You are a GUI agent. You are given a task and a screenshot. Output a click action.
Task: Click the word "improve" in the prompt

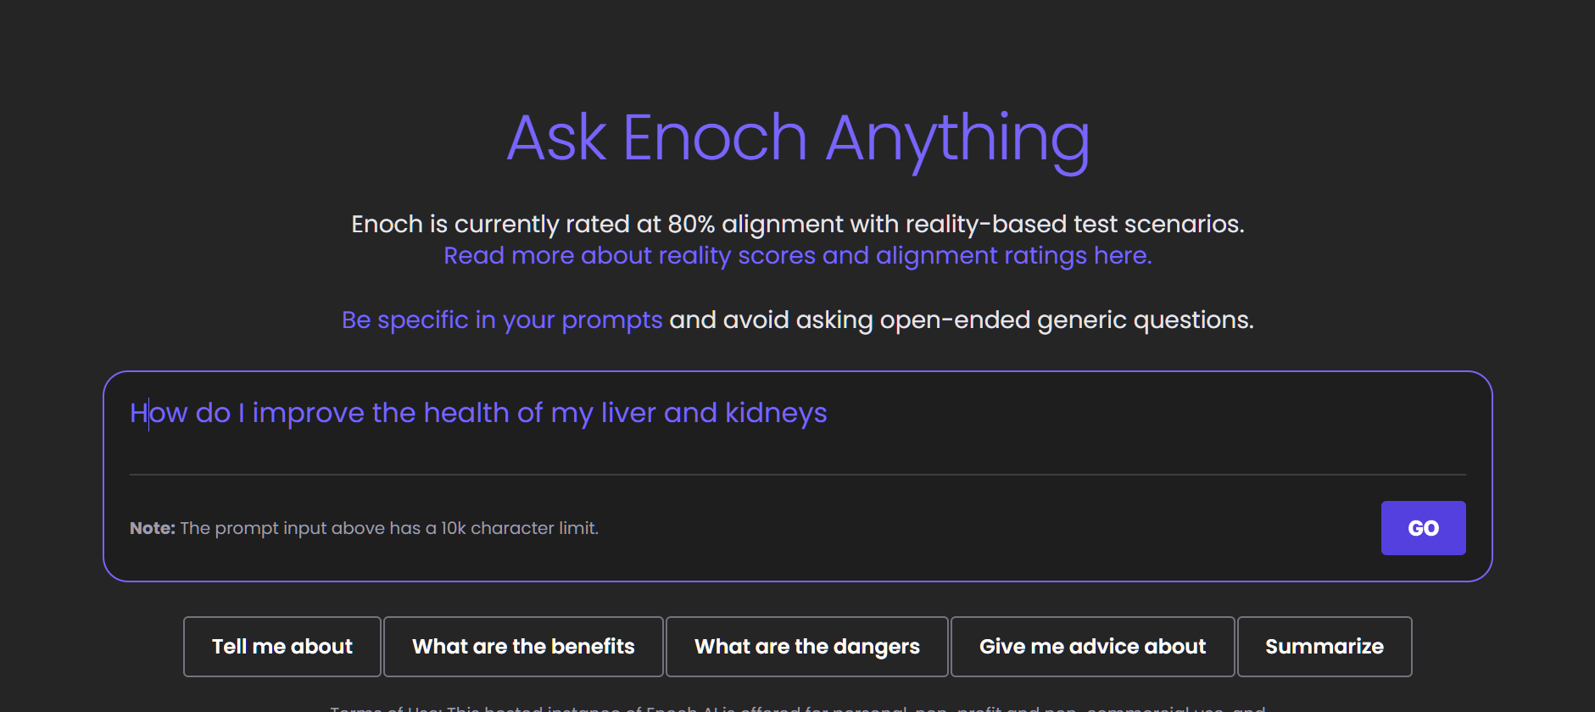point(309,414)
